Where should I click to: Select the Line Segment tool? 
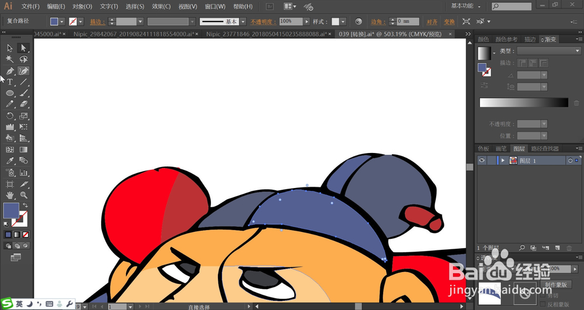pyautogui.click(x=23, y=82)
